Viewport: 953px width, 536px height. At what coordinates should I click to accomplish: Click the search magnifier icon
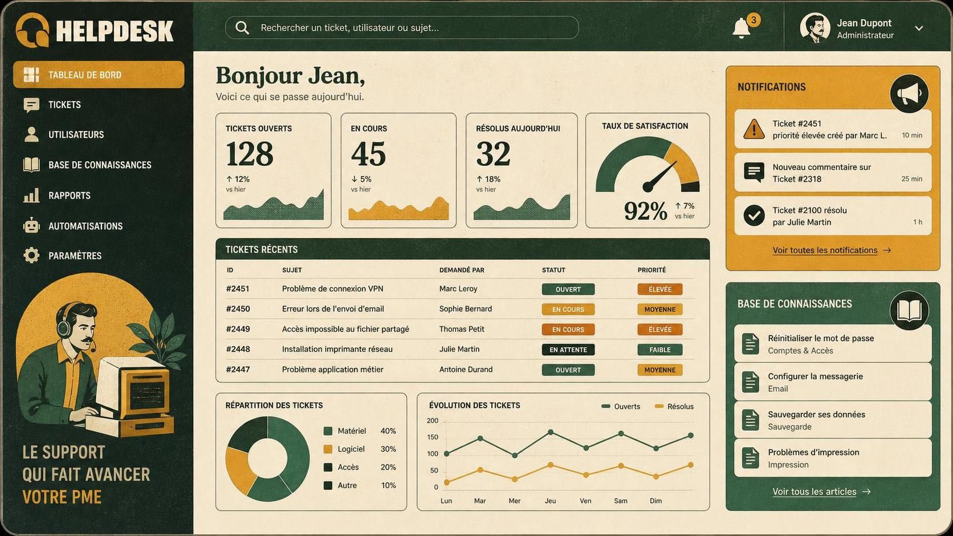pos(242,28)
